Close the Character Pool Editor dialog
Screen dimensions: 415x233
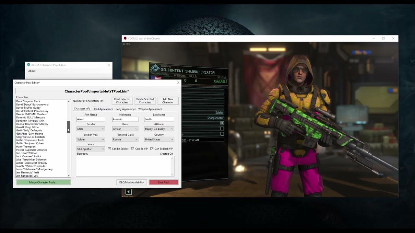click(x=178, y=83)
